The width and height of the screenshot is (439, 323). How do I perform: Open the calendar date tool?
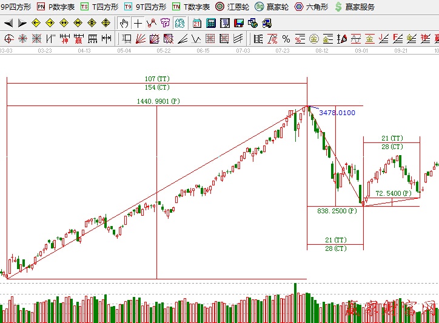coord(197,23)
